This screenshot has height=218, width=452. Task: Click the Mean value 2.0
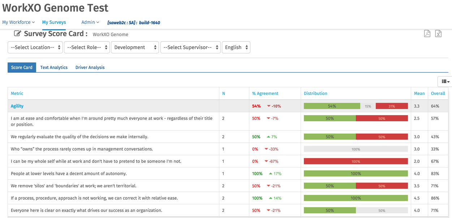pyautogui.click(x=417, y=161)
